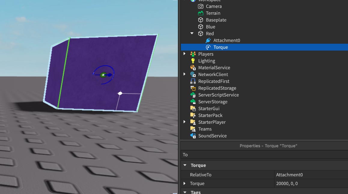Click the StarterGui folder icon
This screenshot has width=348, height=194.
pos(193,108)
